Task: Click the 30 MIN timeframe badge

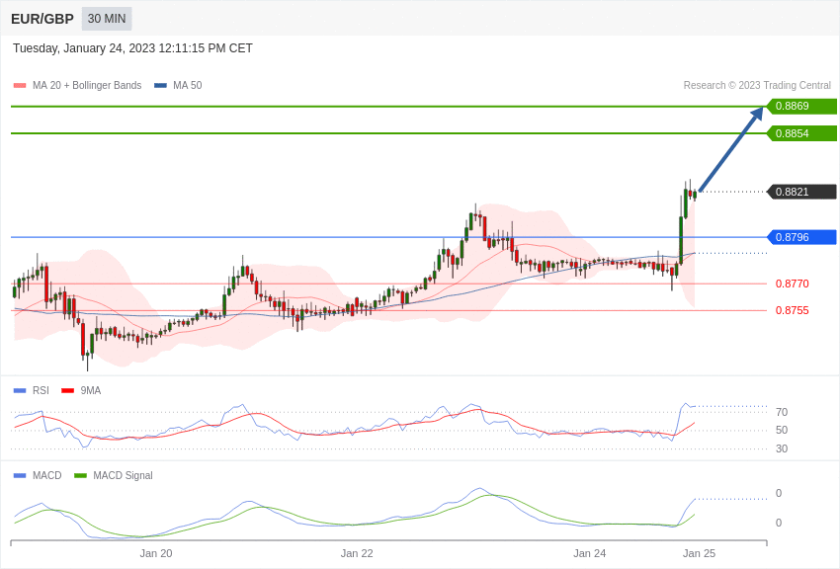Action: pos(107,19)
